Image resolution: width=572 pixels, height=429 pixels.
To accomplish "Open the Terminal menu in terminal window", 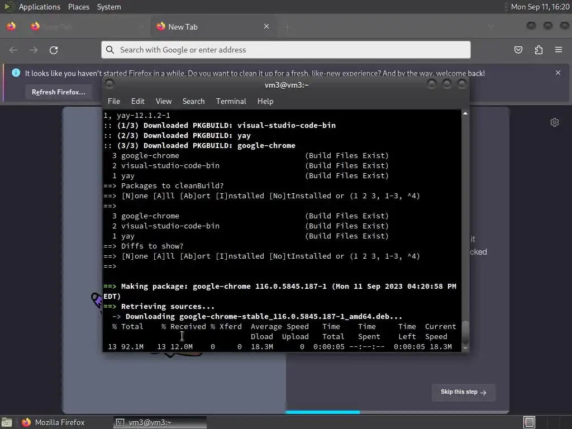I will pos(231,102).
